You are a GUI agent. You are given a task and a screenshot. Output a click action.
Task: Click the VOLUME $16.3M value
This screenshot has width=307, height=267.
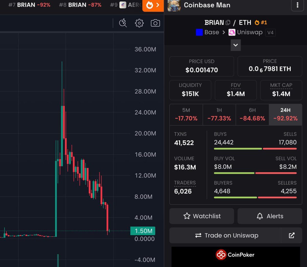coord(185,167)
